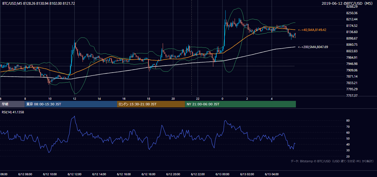
Task: Click RSI scale value 60
Action: pyautogui.click(x=348, y=132)
